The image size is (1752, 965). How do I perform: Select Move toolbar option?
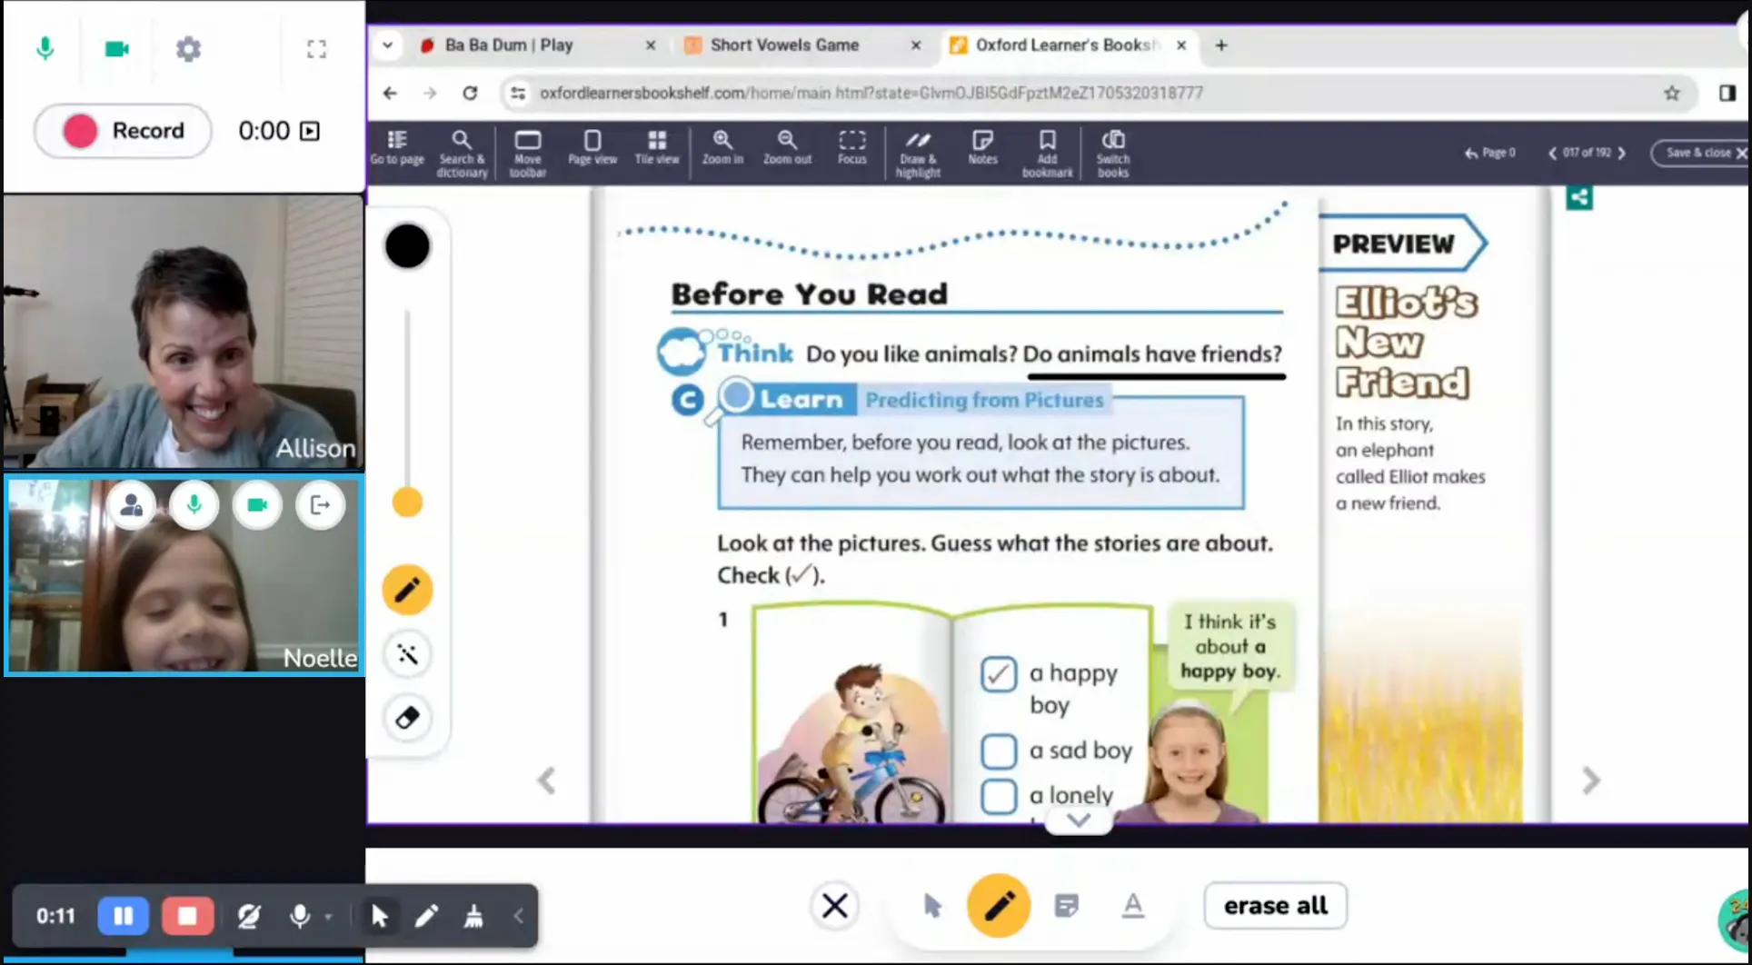tap(527, 153)
